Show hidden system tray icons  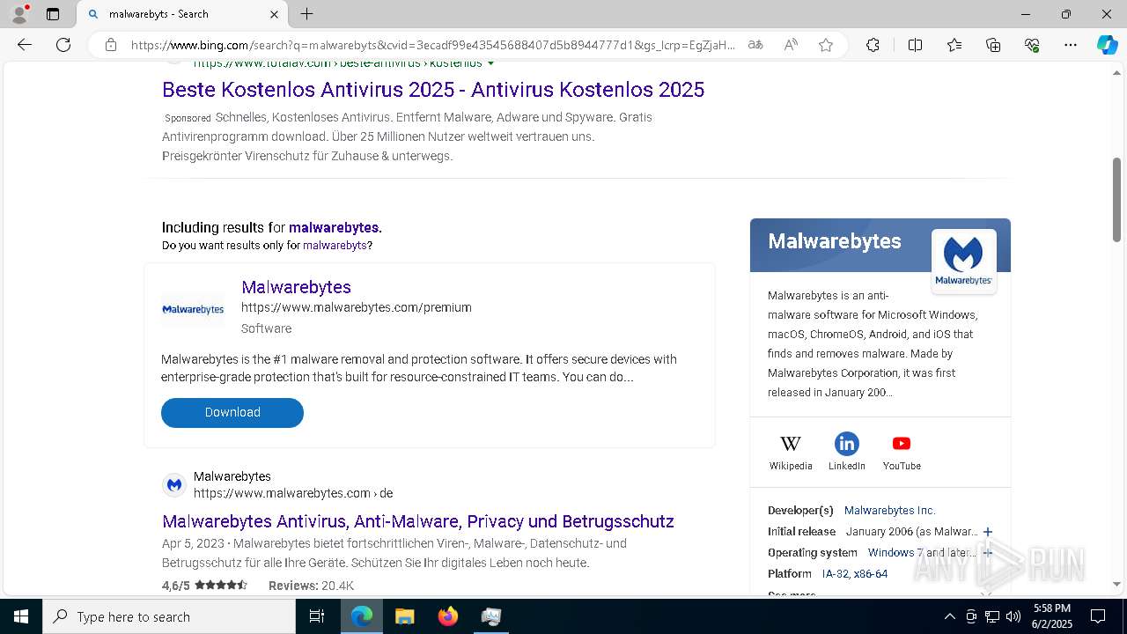click(x=949, y=616)
